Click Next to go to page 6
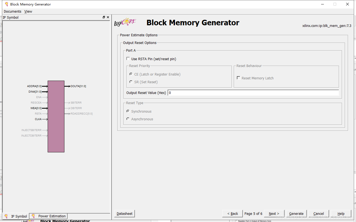The height and width of the screenshot is (222, 356). tap(274, 213)
